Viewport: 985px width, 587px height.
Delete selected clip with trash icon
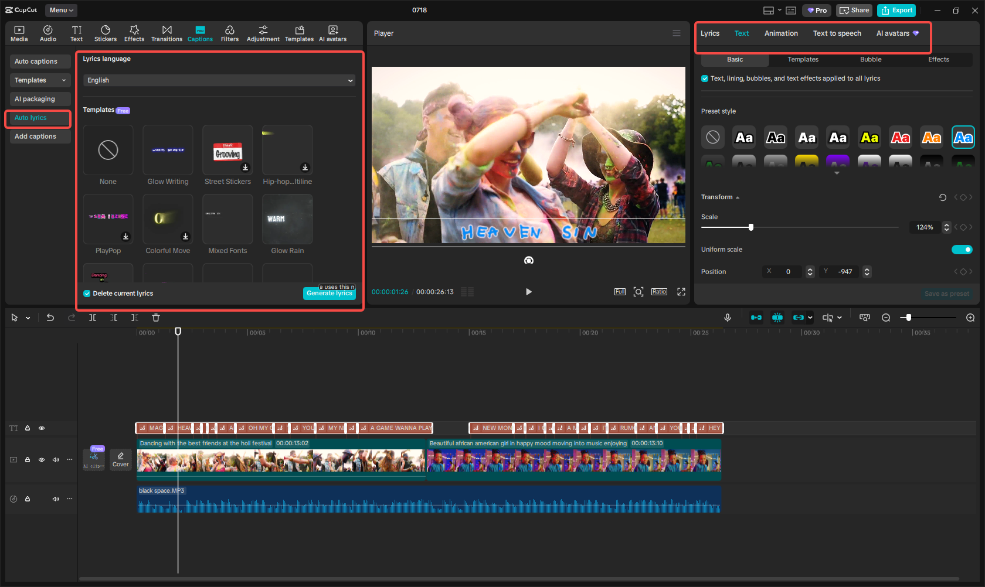(x=156, y=318)
